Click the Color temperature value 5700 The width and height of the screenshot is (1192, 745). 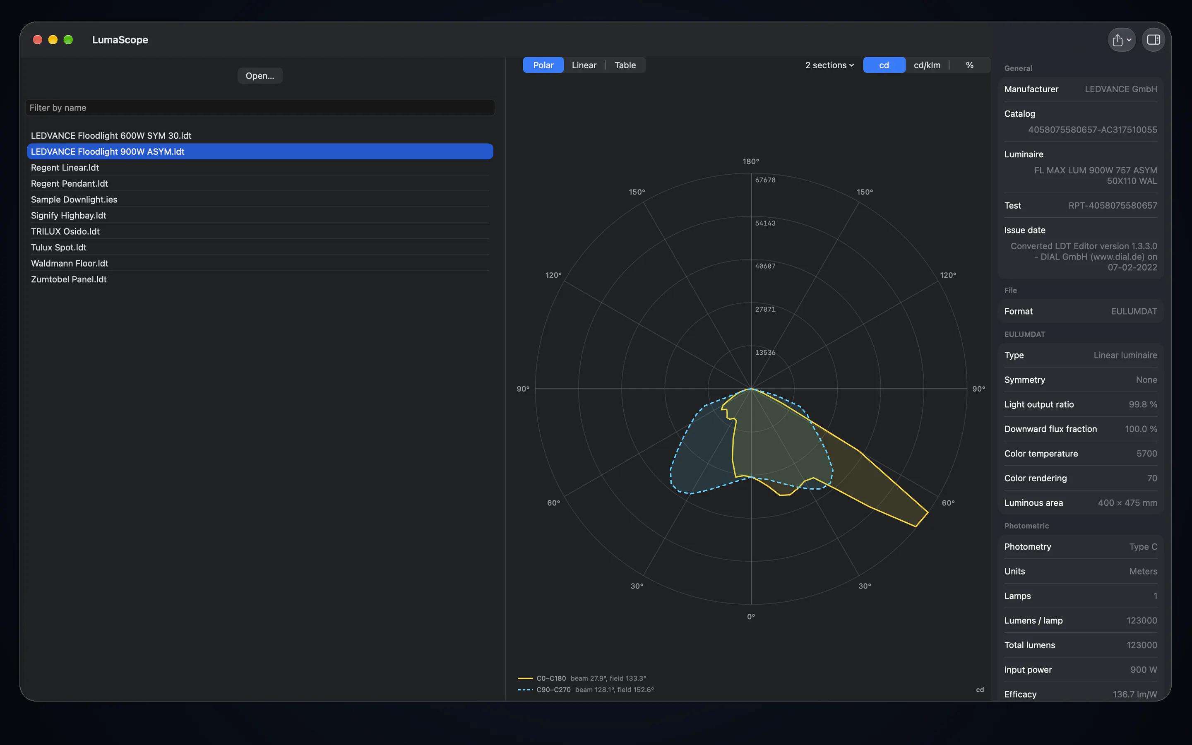(x=1147, y=454)
